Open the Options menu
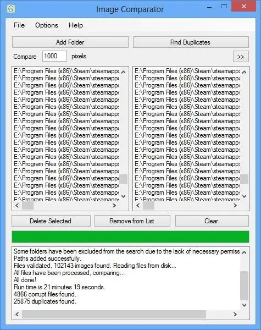This screenshot has width=261, height=330. tap(47, 25)
